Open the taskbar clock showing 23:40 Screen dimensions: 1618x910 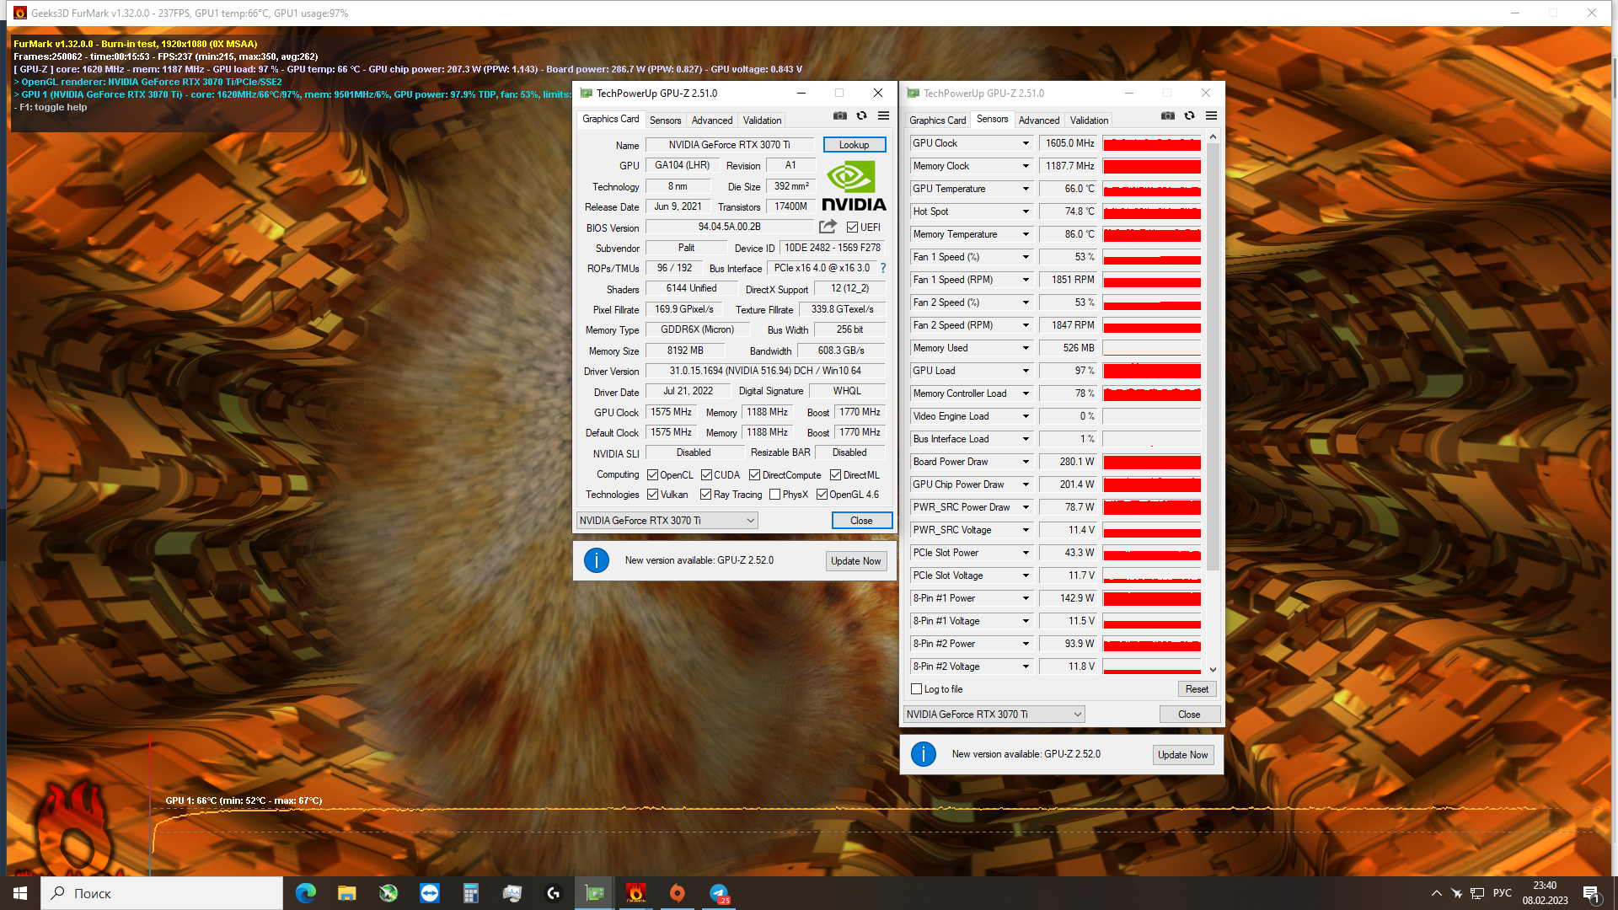1545,893
